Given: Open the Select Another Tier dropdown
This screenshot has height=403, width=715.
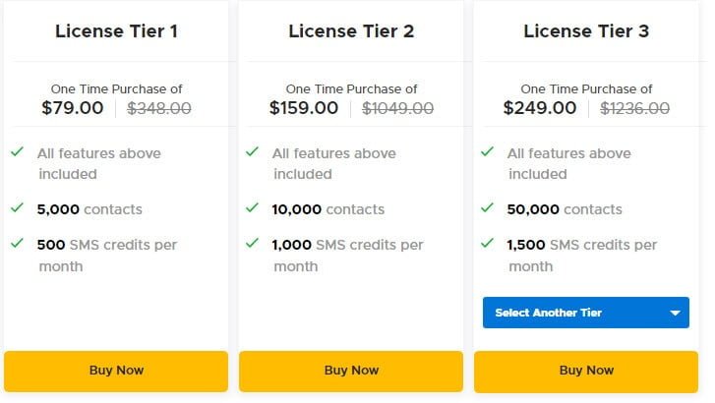Looking at the screenshot, I should click(586, 313).
